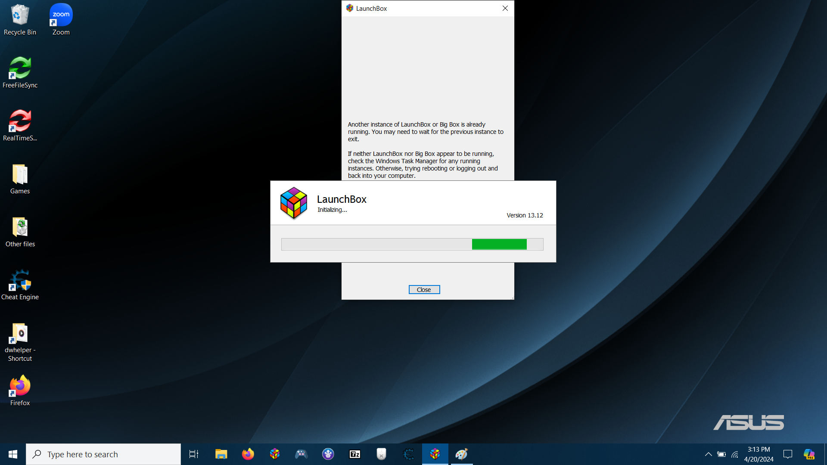Click pinned LaunchBox cube icon on taskbar
This screenshot has height=465, width=827.
(x=275, y=454)
